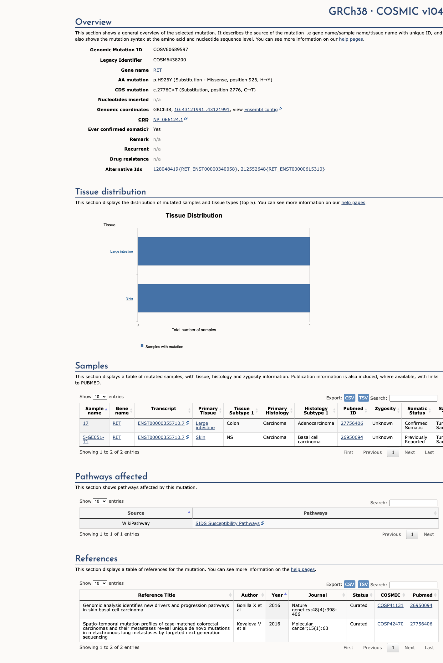Sort References by Journal

click(x=318, y=595)
